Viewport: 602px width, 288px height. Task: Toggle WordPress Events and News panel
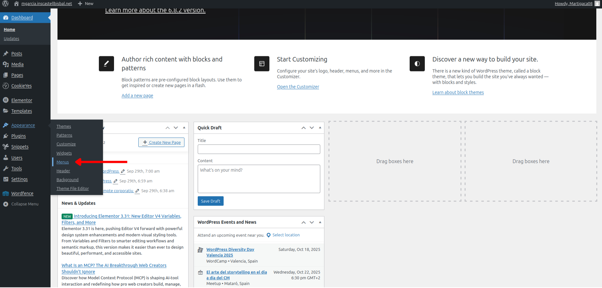[320, 222]
